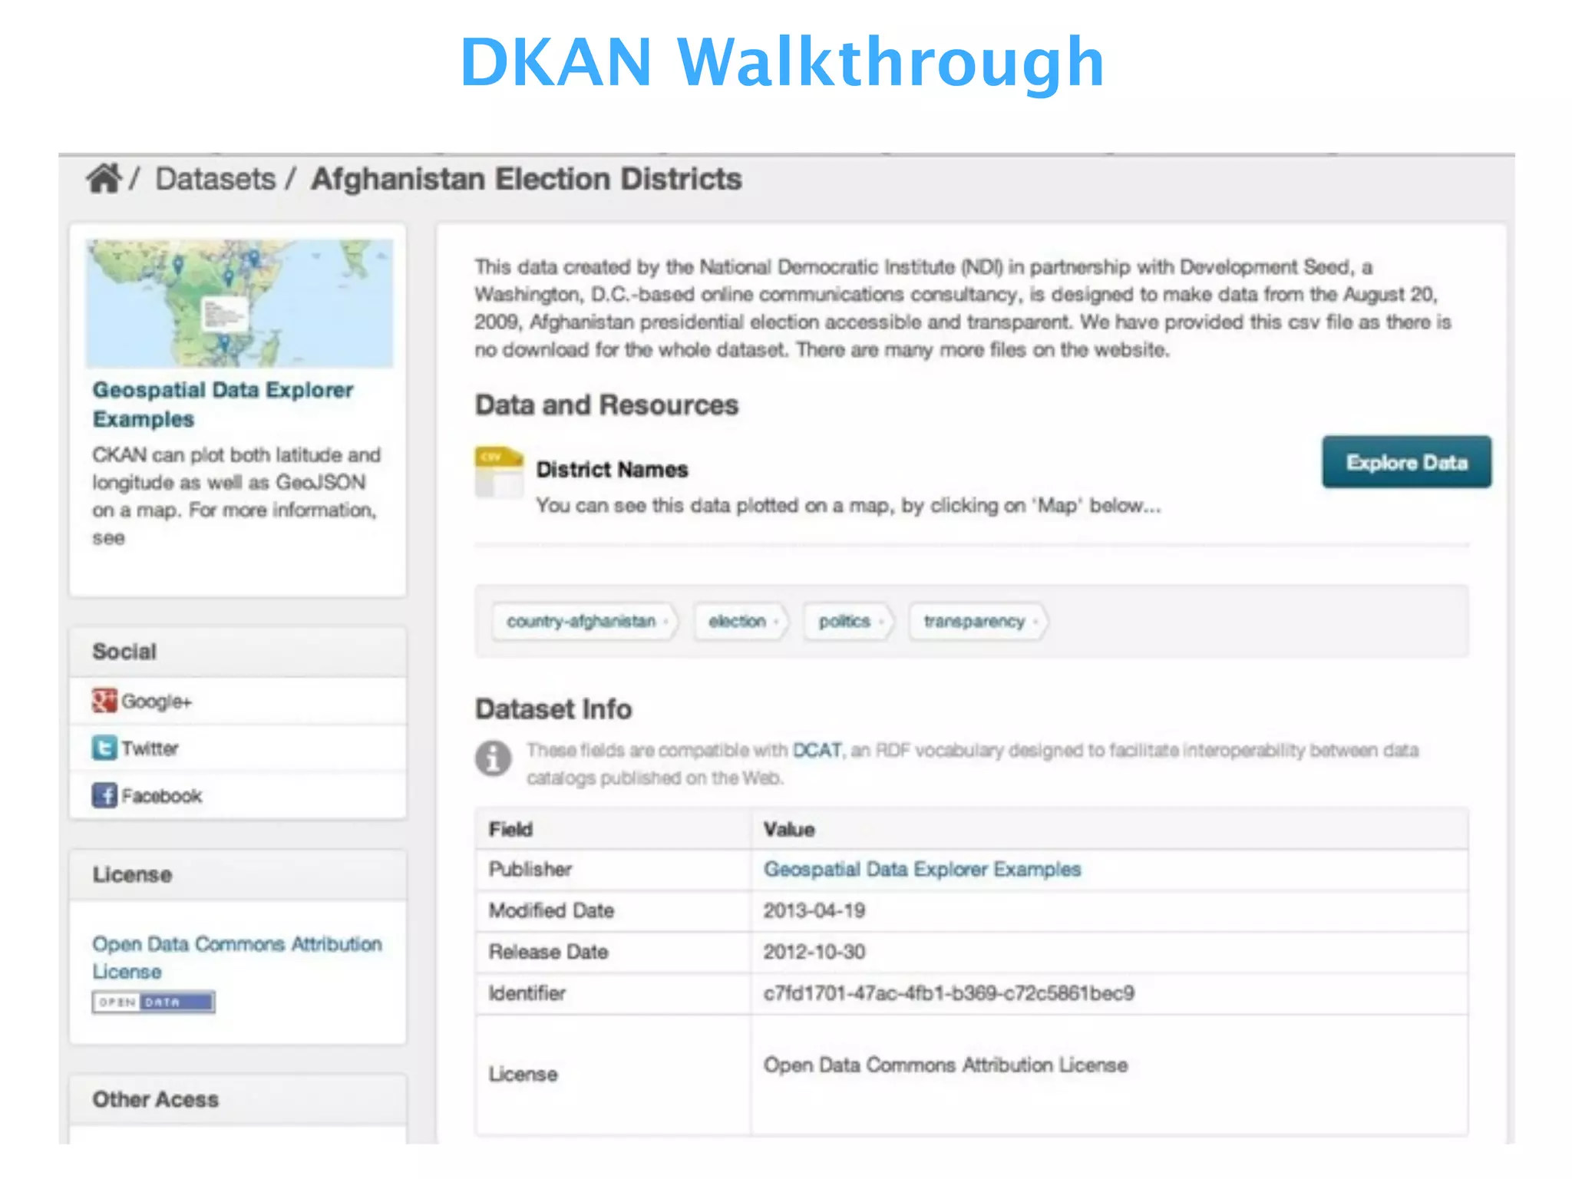1572x1179 pixels.
Task: Open the publisher link in the Dataset Info table
Action: pyautogui.click(x=922, y=869)
